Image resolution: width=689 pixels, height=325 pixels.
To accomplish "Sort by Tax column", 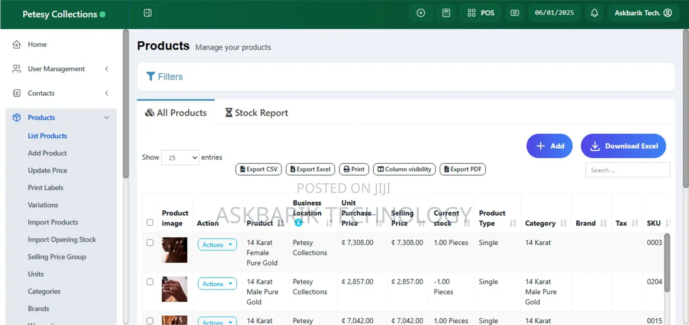I will [x=635, y=223].
